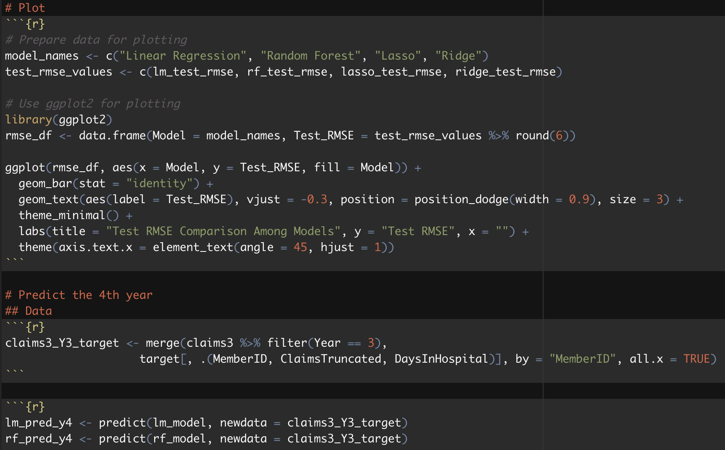725x450 pixels.
Task: Click the ```{r} chunk header under '## Data'
Action: tap(25, 327)
